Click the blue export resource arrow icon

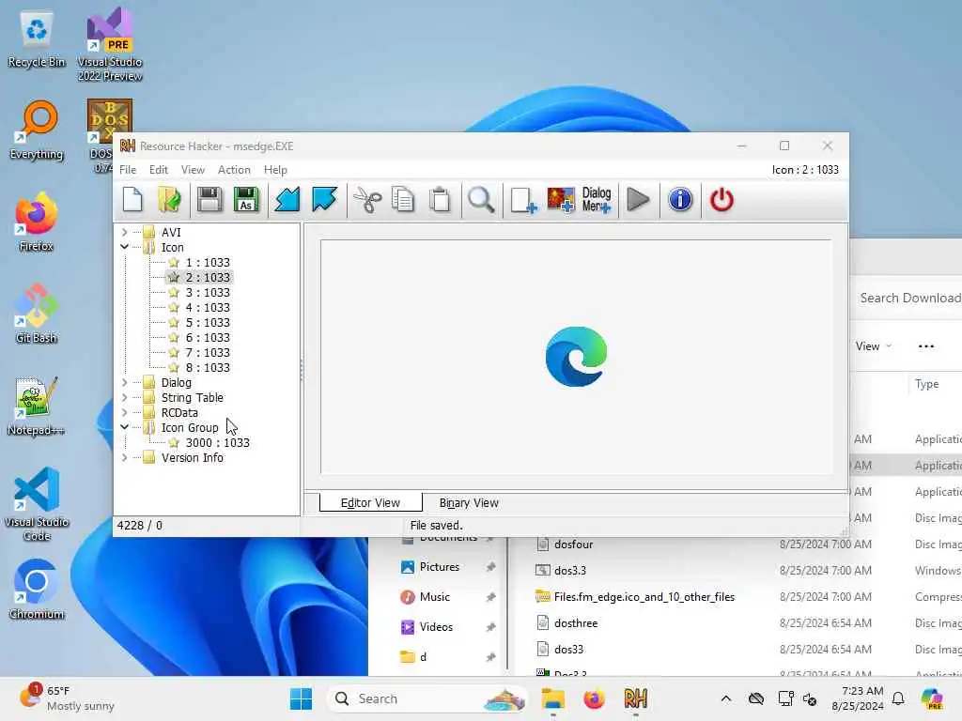click(287, 200)
